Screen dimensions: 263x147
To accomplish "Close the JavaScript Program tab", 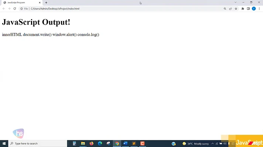I will [x=40, y=3].
